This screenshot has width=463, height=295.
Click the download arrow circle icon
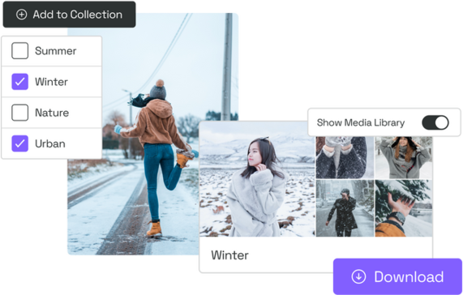(x=358, y=276)
